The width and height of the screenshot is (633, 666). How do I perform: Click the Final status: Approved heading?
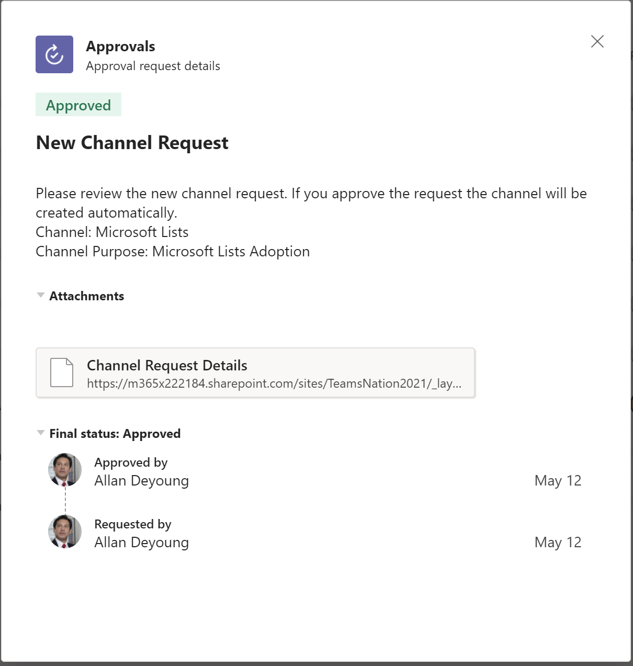coord(115,434)
